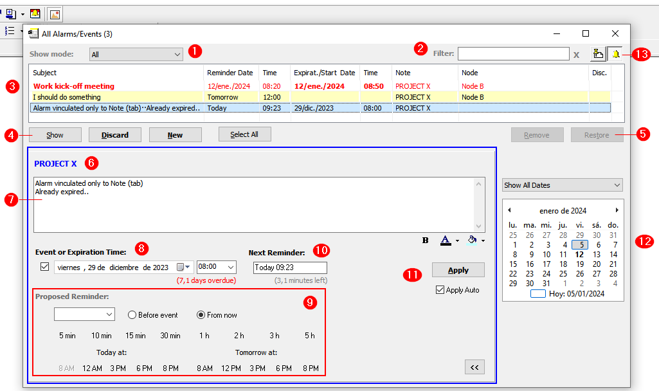Screen dimensions: 659x391
Task: Go to next month in the calendar
Action: pos(617,210)
